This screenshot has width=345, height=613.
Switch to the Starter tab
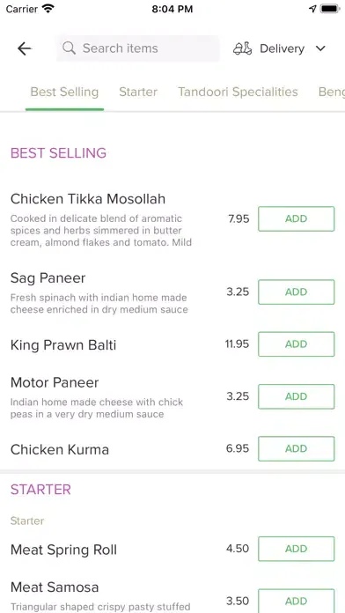(x=138, y=92)
